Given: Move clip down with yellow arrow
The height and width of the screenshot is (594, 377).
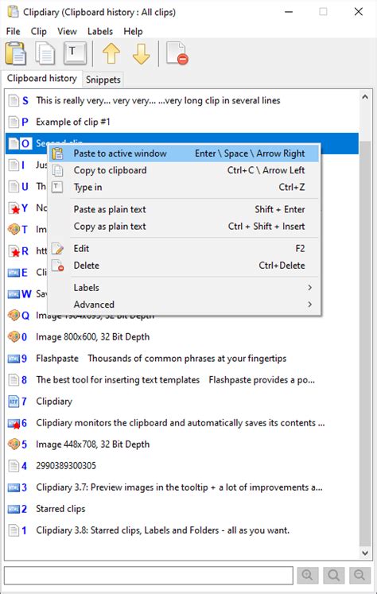Looking at the screenshot, I should pos(141,53).
